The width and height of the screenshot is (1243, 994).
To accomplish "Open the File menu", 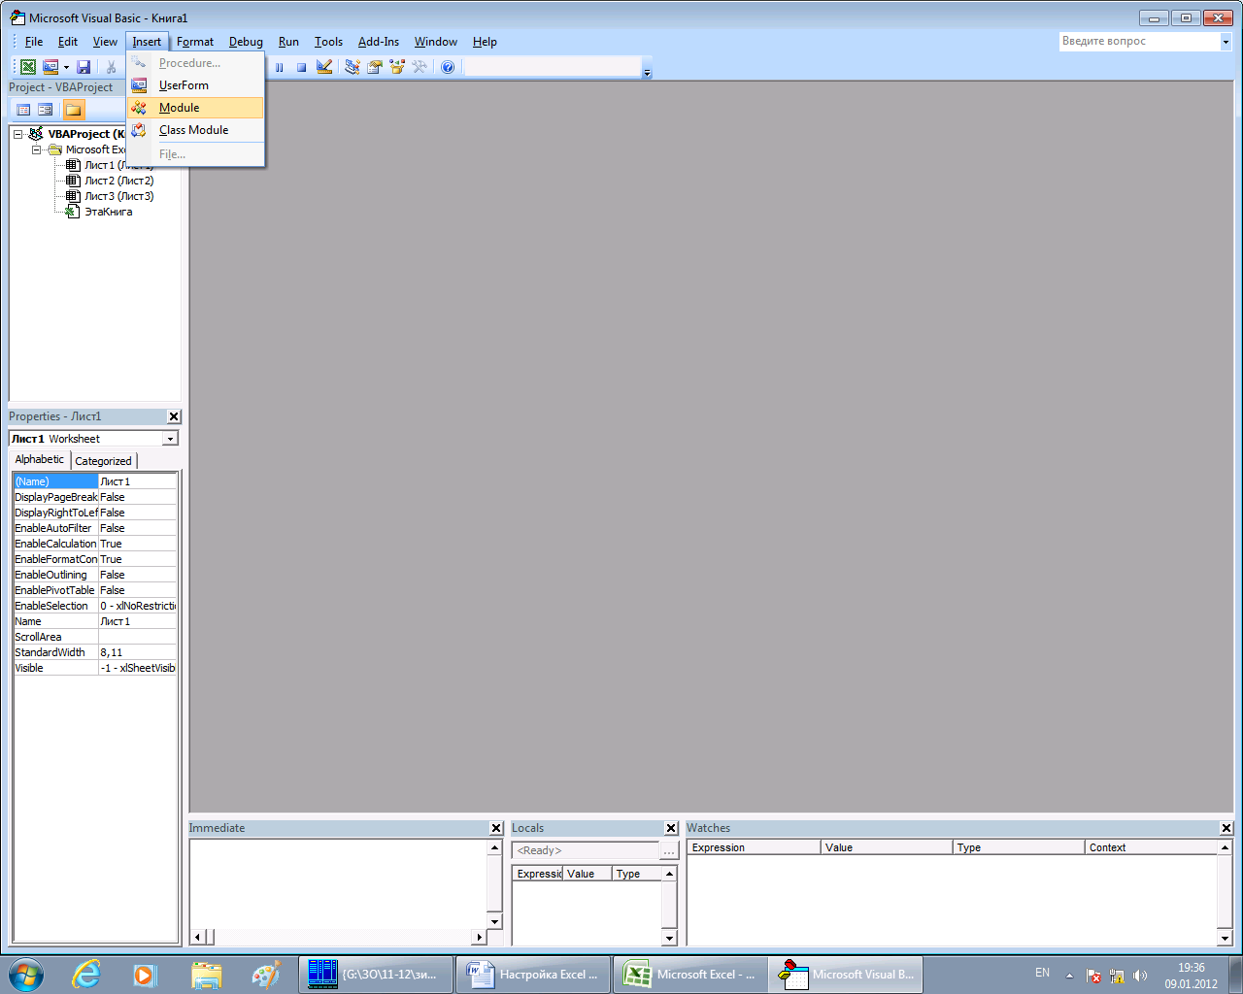I will 34,42.
